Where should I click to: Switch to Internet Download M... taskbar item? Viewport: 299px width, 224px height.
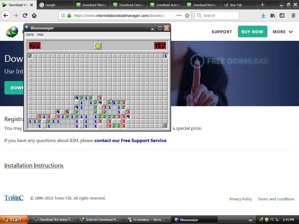click(100, 220)
